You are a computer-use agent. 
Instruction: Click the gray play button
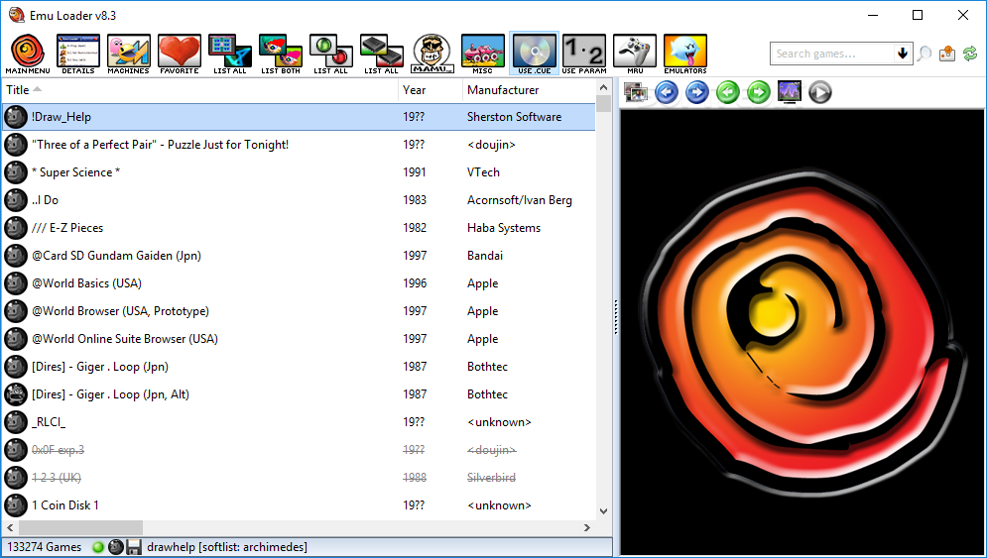pyautogui.click(x=820, y=92)
